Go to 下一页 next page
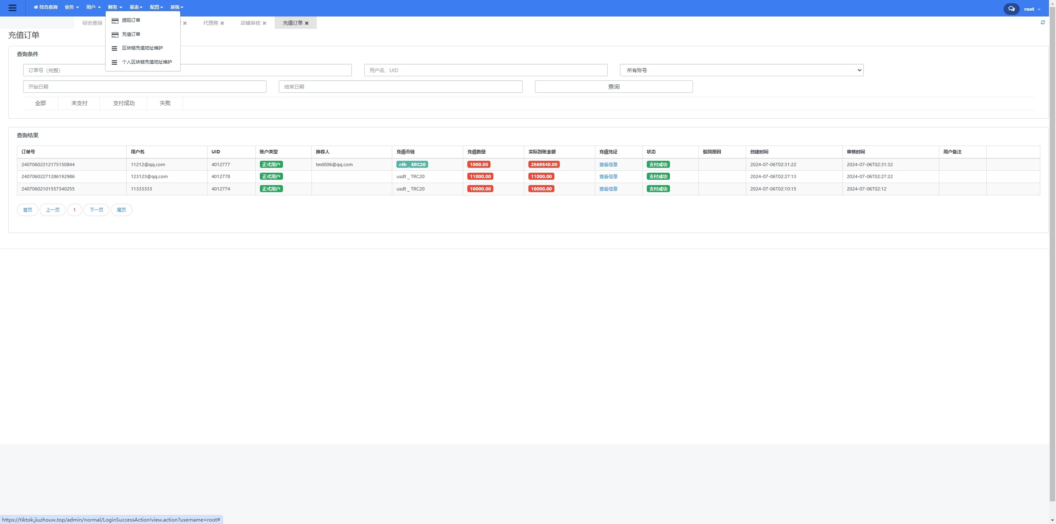The height and width of the screenshot is (524, 1056). pos(97,210)
